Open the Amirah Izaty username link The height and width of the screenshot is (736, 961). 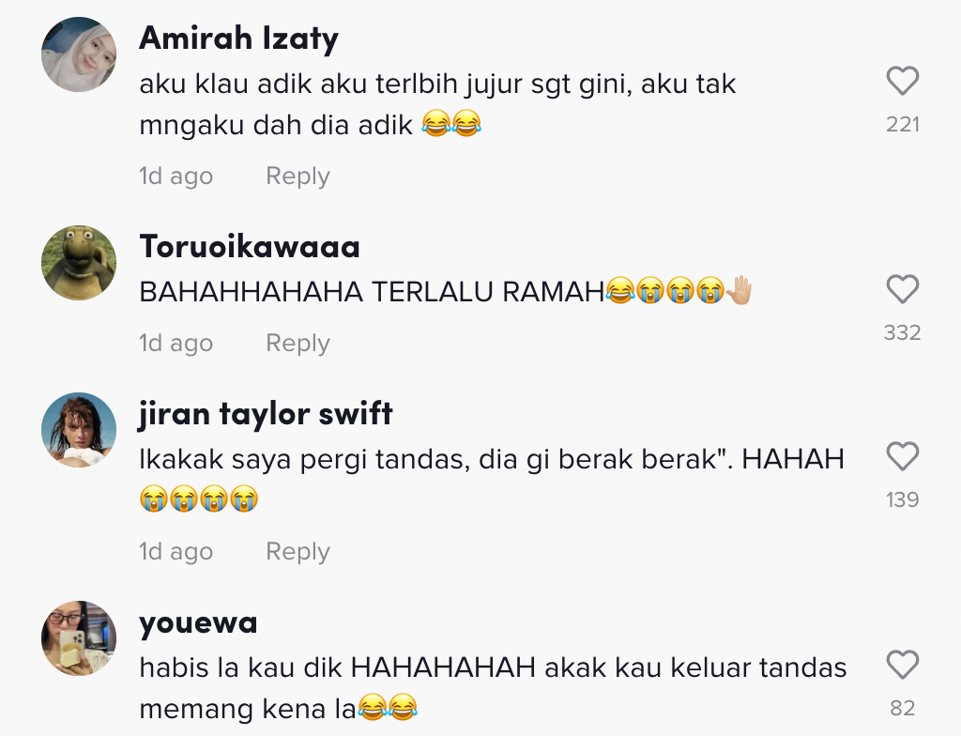click(239, 38)
